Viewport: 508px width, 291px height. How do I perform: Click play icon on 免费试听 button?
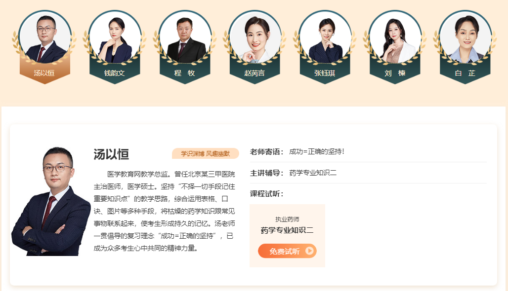(x=309, y=251)
